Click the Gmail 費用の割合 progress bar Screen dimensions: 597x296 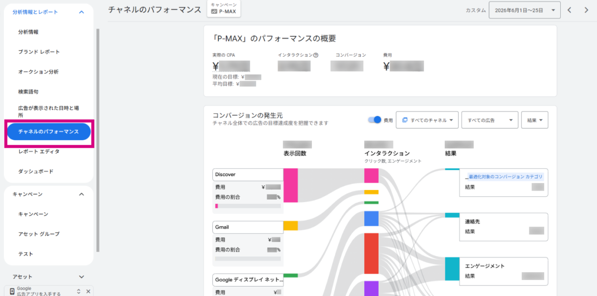click(248, 259)
